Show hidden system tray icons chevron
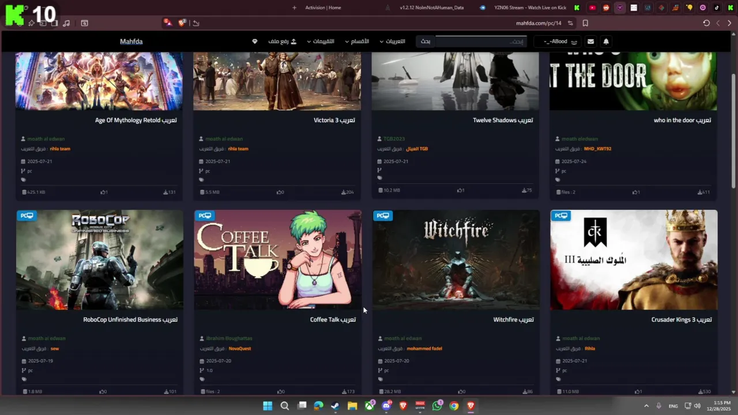 pyautogui.click(x=646, y=406)
